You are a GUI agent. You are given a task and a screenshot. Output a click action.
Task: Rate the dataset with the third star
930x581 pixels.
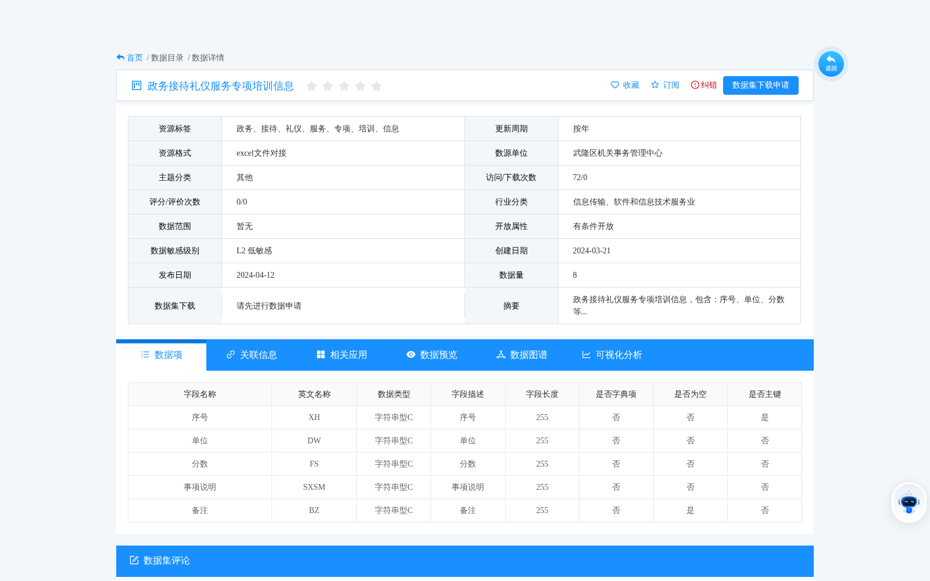pos(344,86)
